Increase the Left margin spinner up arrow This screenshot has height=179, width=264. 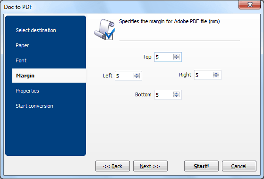tap(136, 74)
